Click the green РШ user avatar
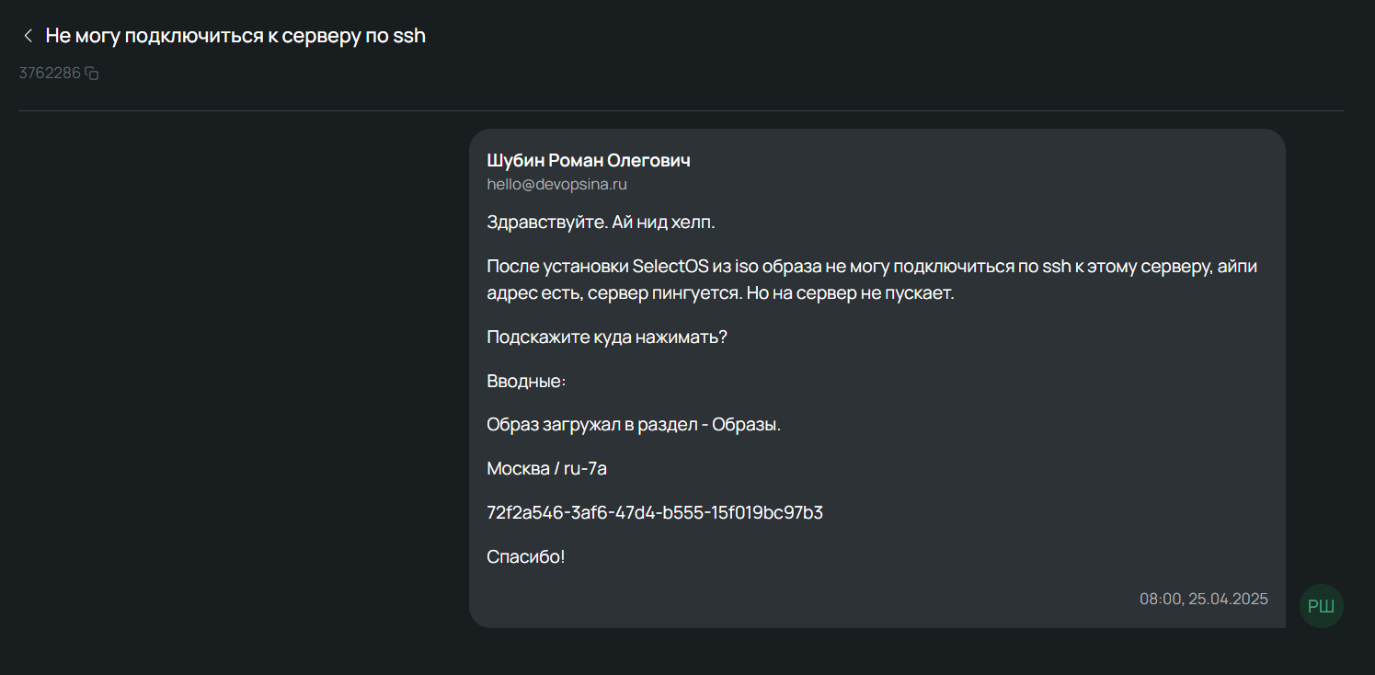The width and height of the screenshot is (1375, 675). (x=1321, y=606)
